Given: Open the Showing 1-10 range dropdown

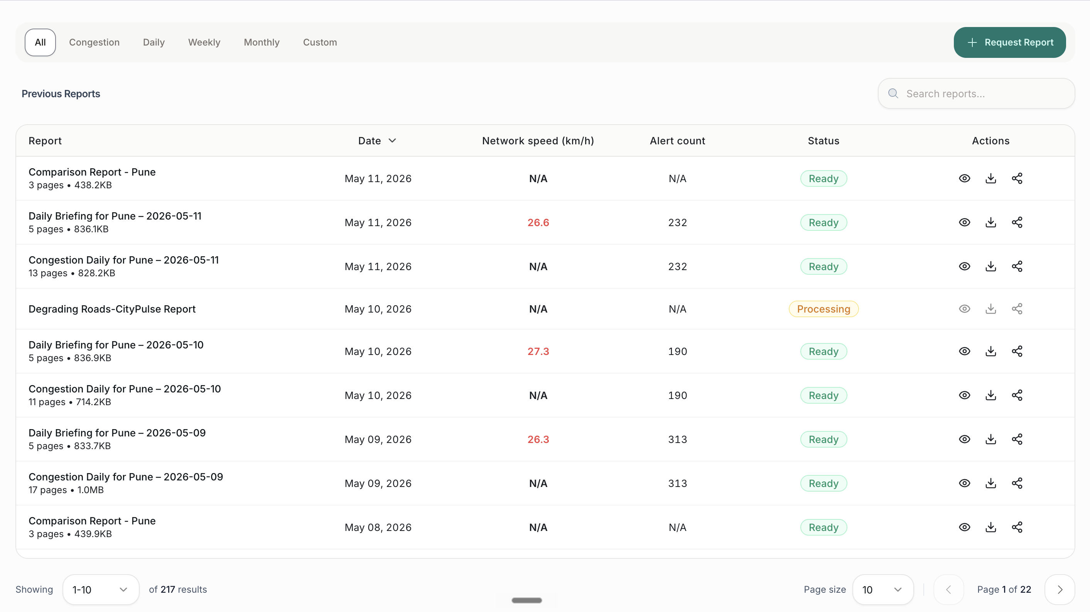Looking at the screenshot, I should click(x=100, y=589).
